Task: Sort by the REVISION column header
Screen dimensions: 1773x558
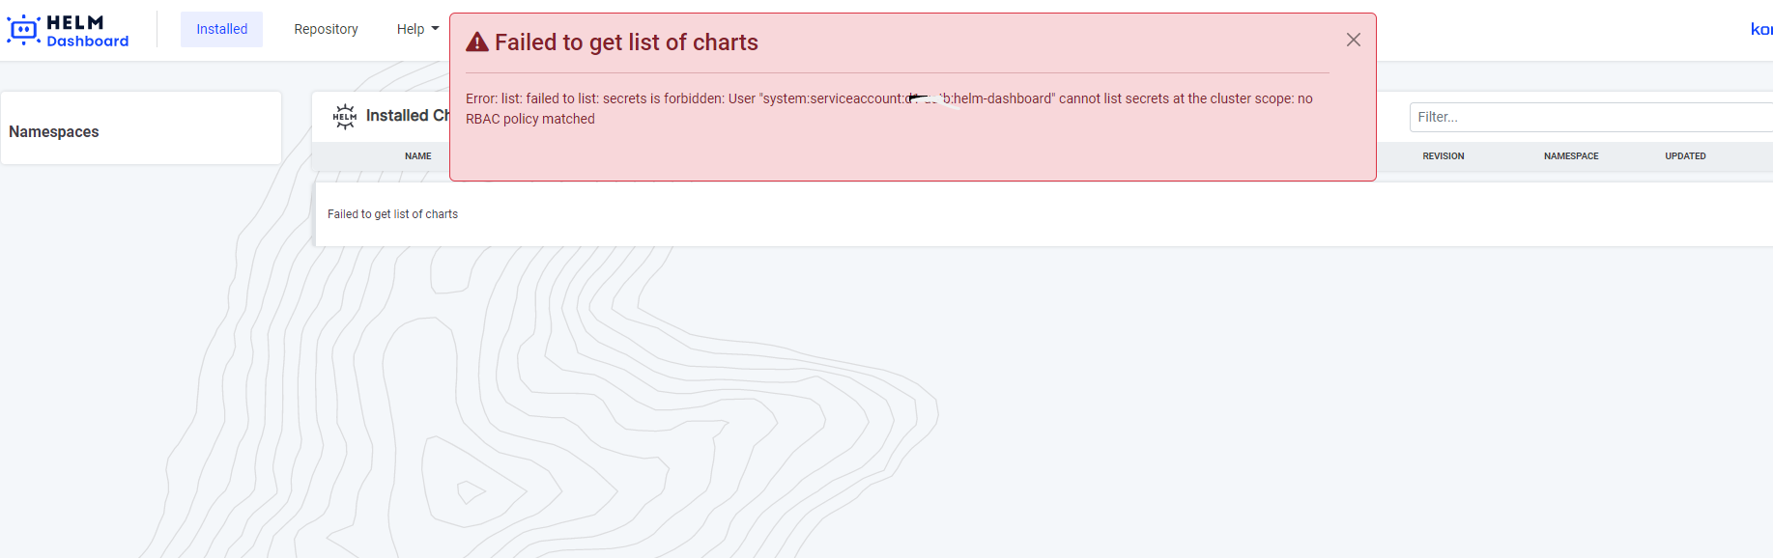Action: pyautogui.click(x=1444, y=155)
